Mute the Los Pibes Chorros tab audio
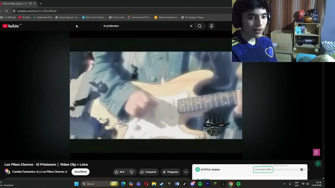 (30, 4)
